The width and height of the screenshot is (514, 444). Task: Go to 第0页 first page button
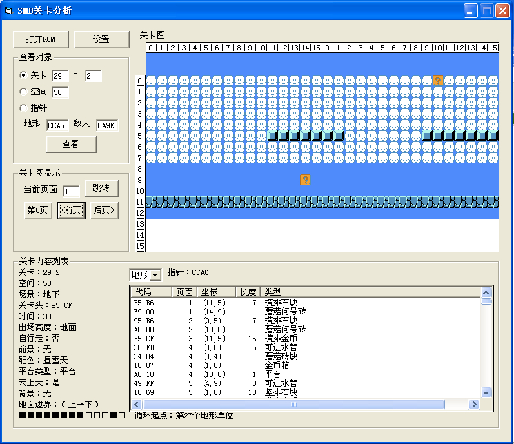click(x=38, y=210)
